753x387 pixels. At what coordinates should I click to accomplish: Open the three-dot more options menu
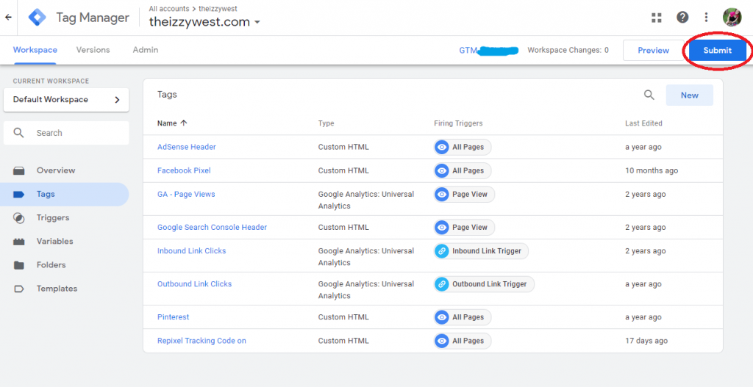(x=706, y=18)
